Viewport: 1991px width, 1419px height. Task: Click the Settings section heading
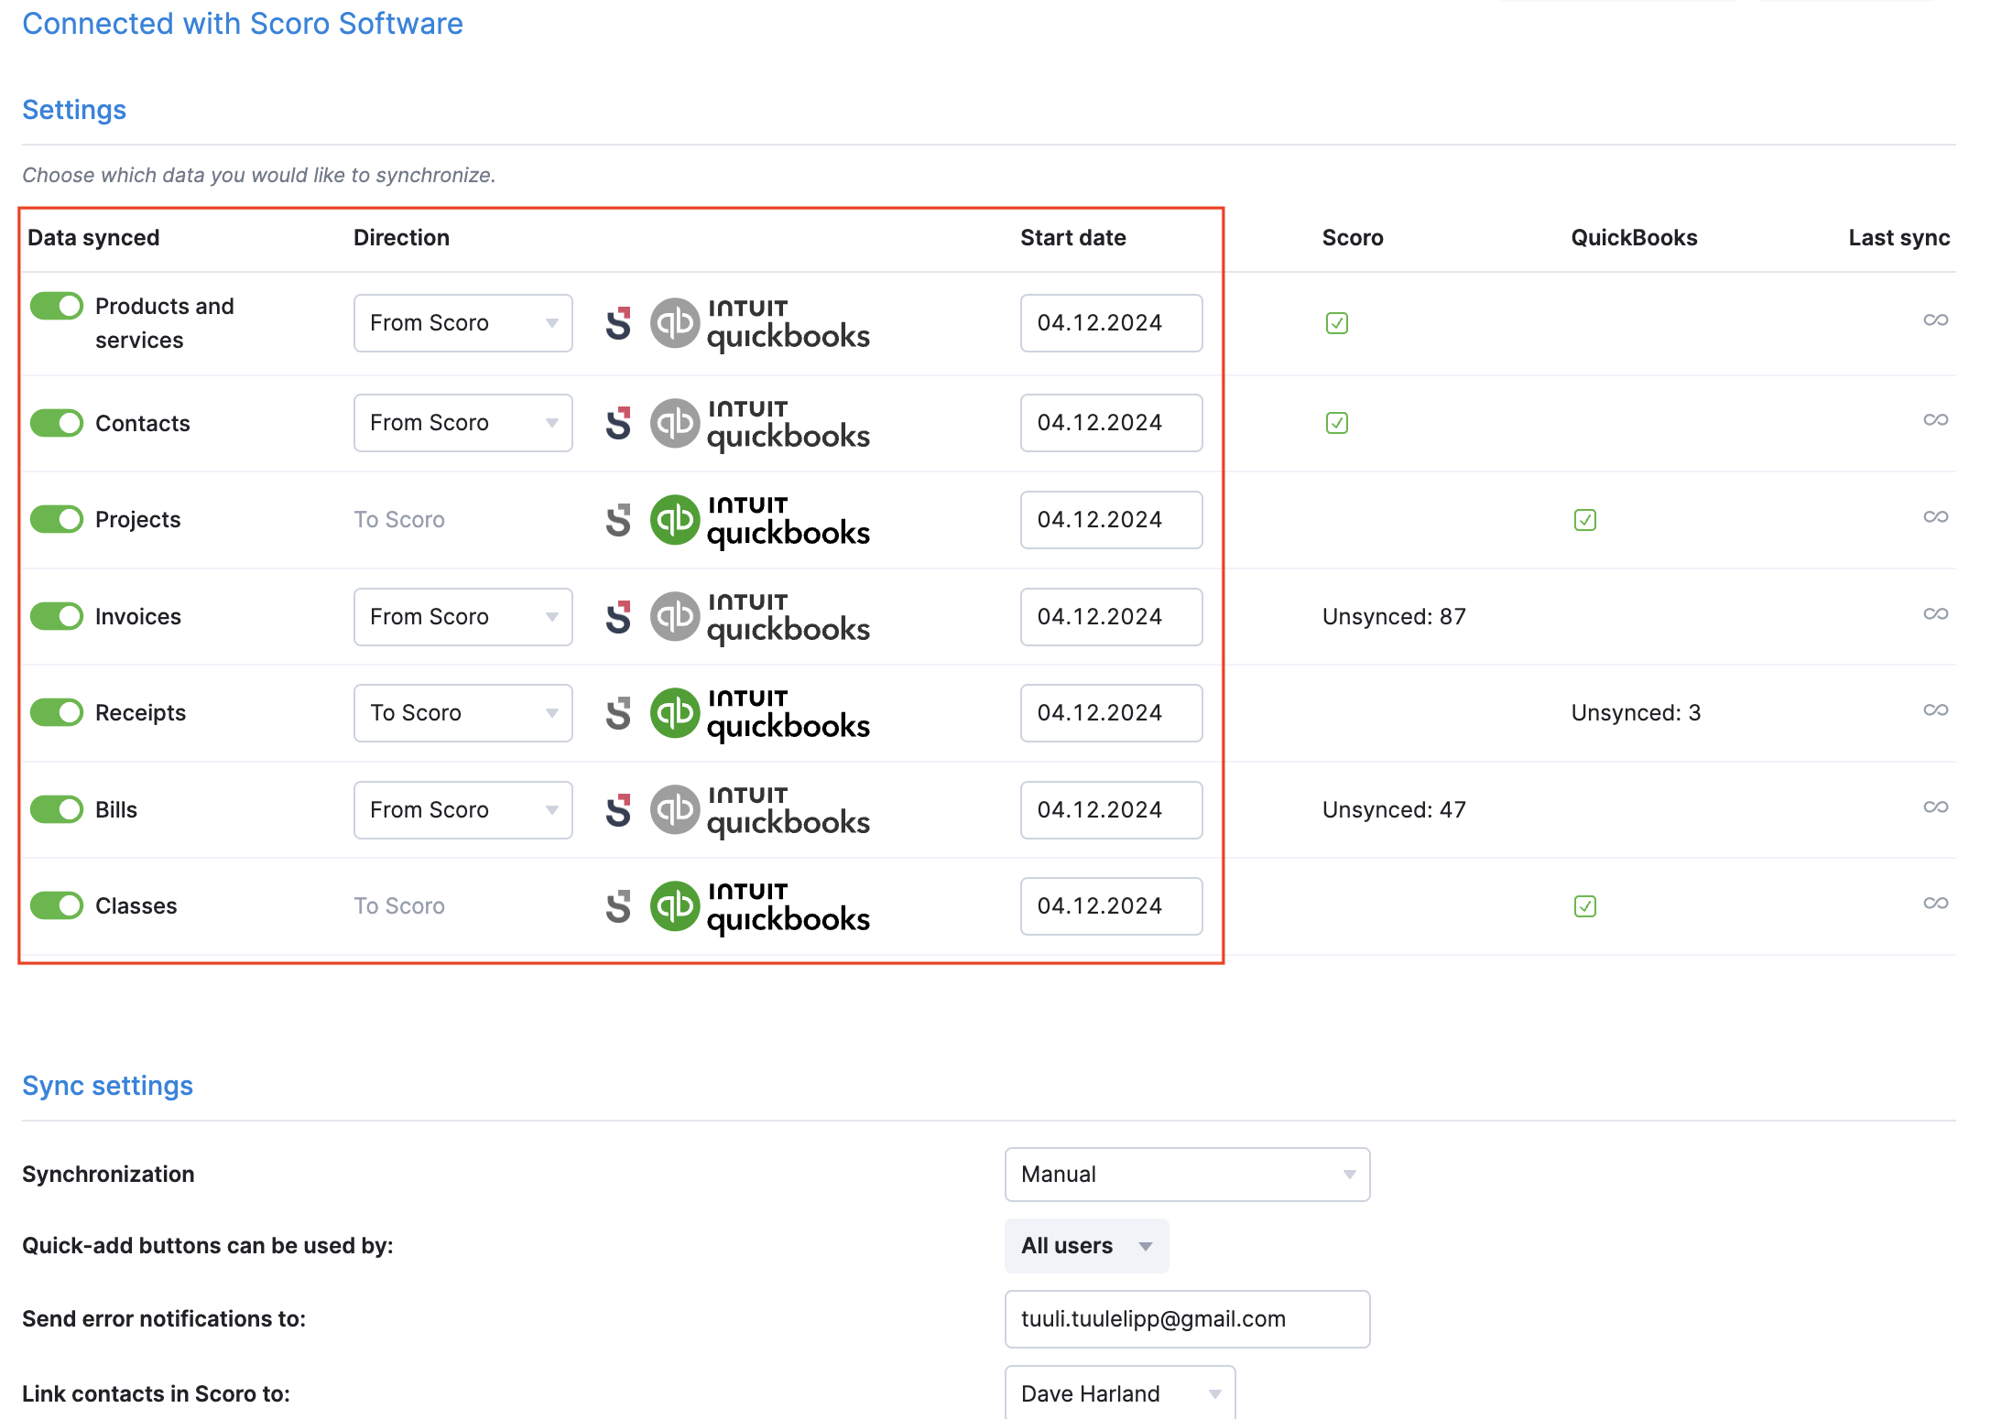(x=74, y=110)
